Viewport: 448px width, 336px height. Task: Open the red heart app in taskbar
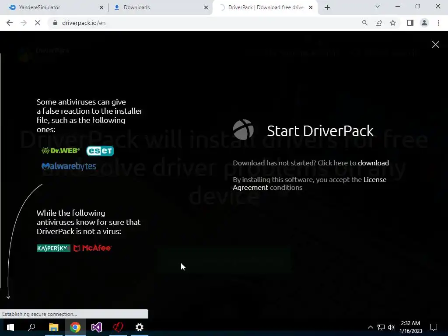(x=118, y=327)
